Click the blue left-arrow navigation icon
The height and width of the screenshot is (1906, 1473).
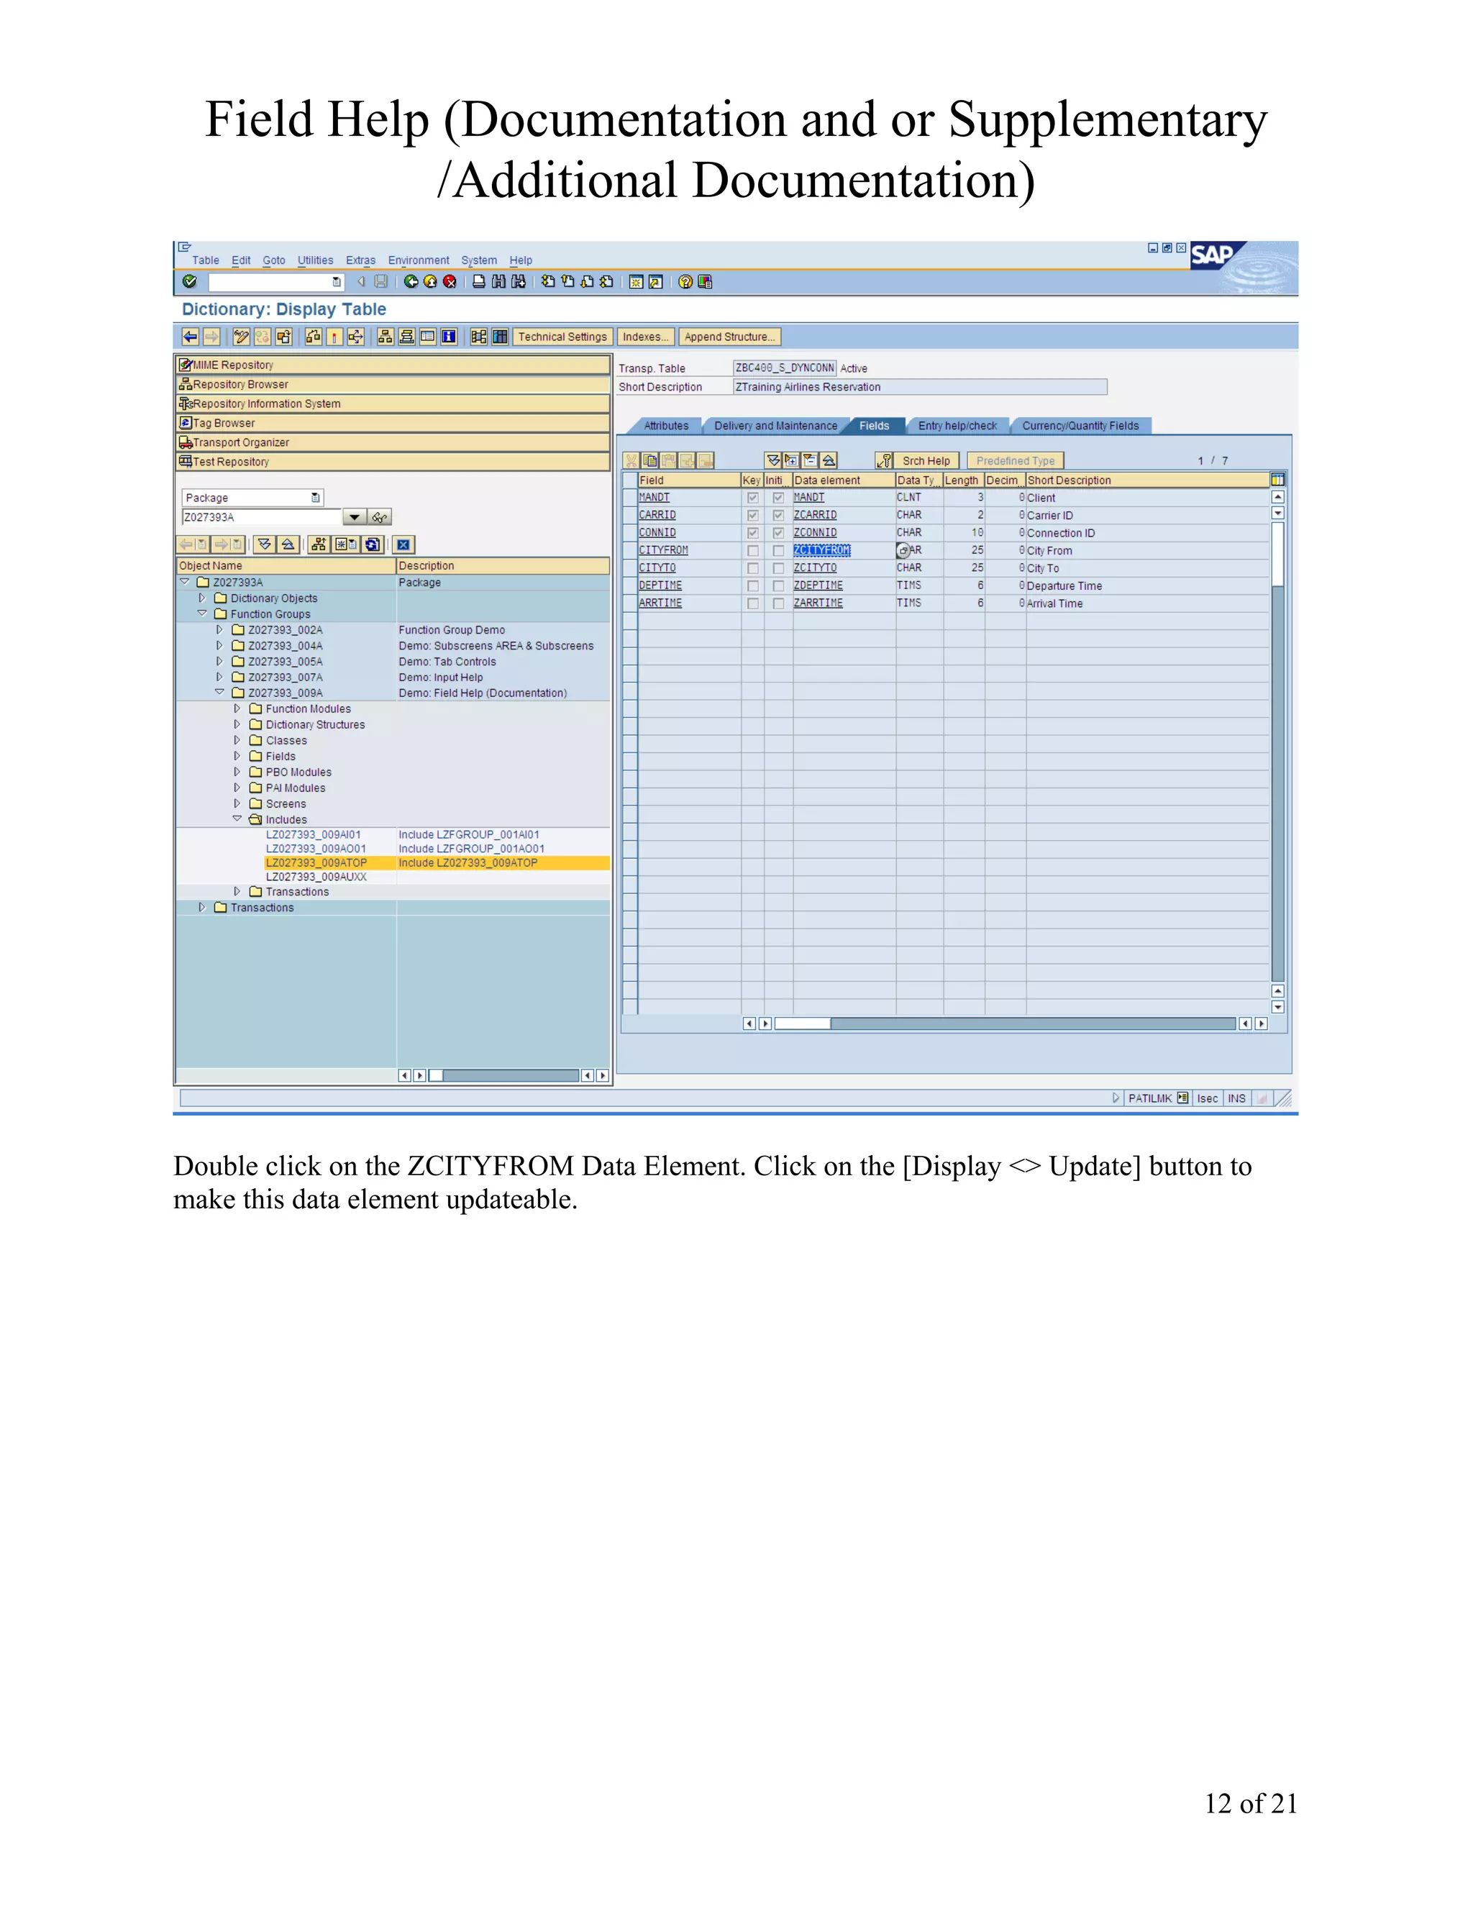[190, 337]
